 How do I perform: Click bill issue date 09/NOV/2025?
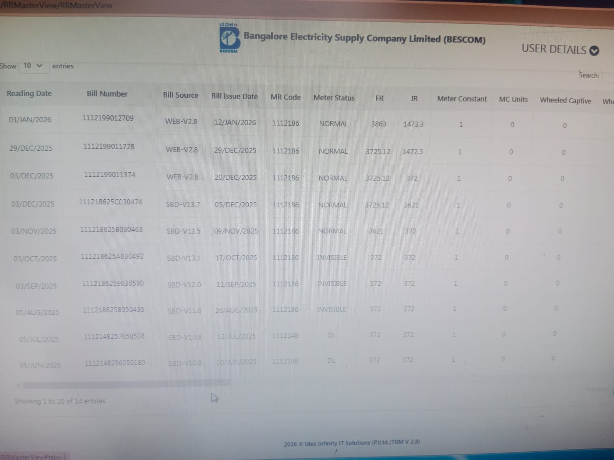pos(236,231)
